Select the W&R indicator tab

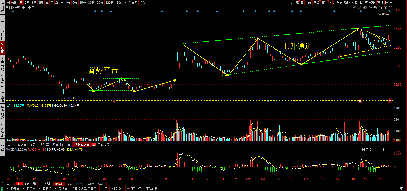coord(101,184)
